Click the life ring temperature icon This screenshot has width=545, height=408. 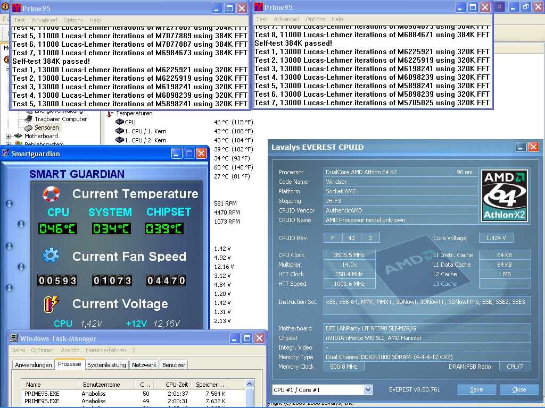(x=51, y=194)
